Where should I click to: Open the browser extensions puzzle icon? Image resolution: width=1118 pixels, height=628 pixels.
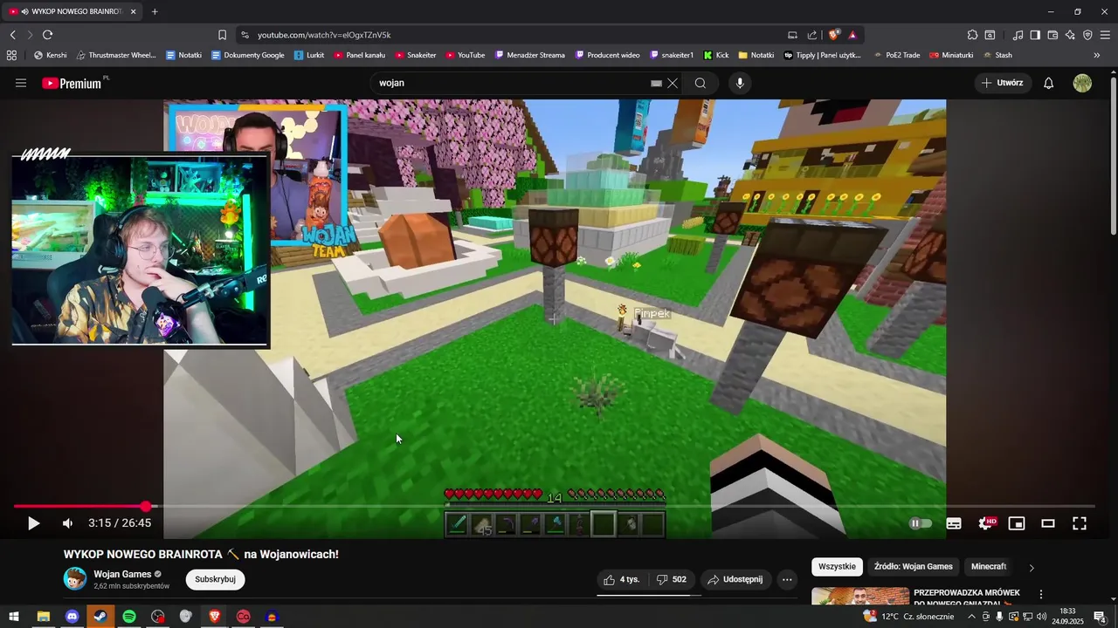click(x=972, y=35)
